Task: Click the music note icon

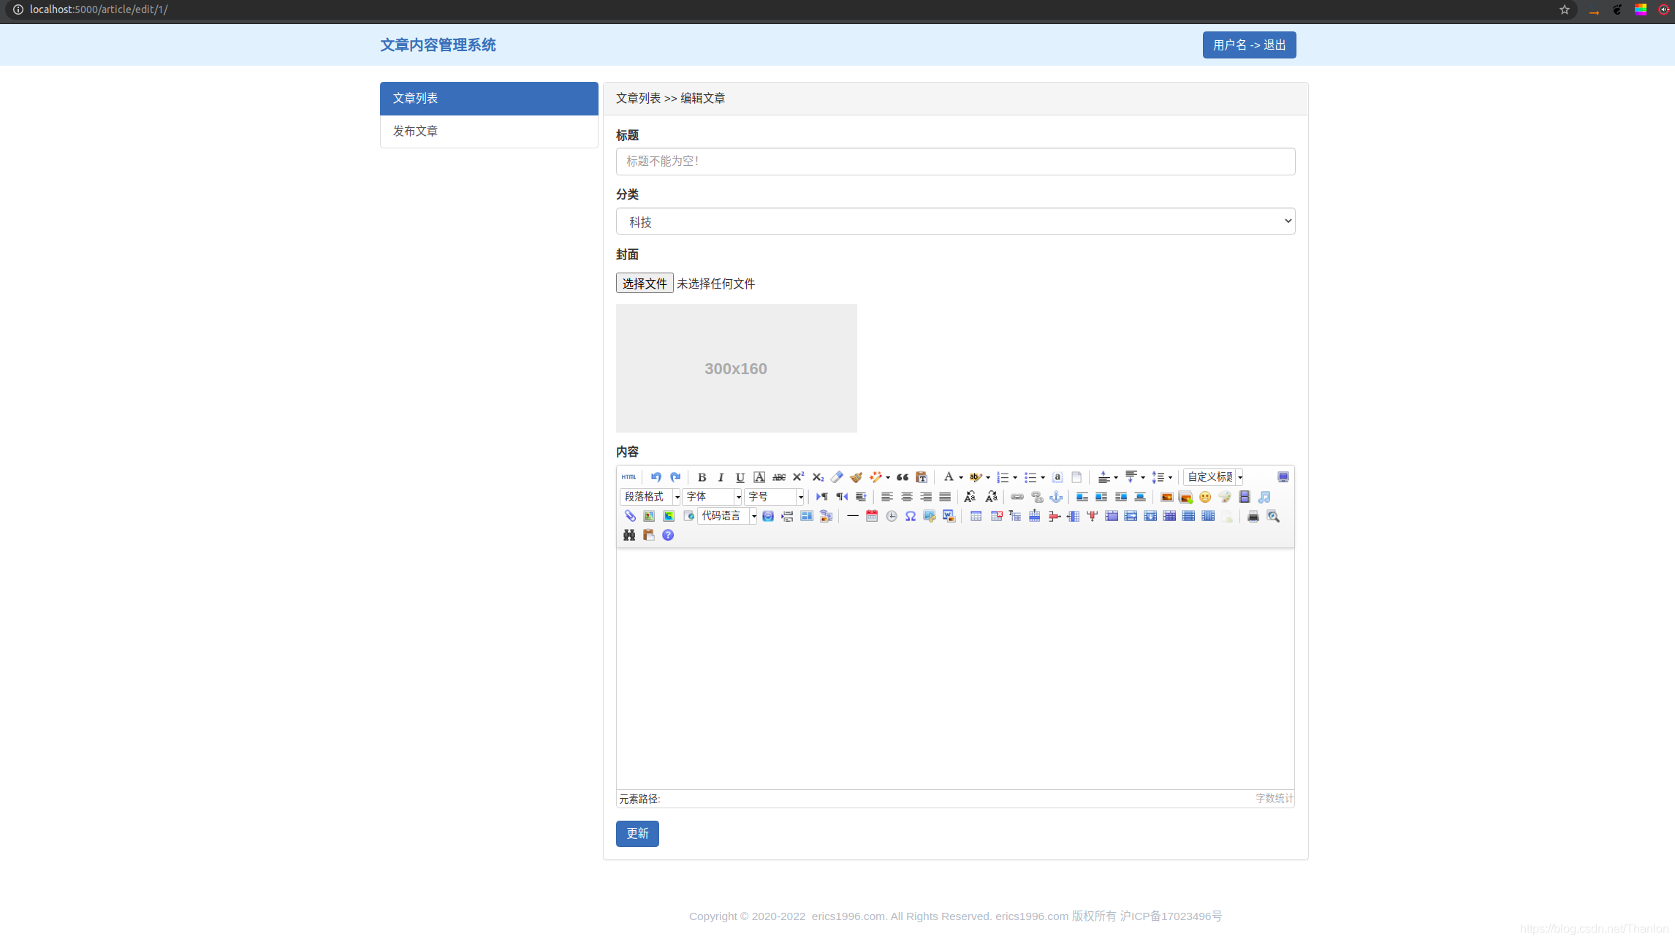Action: coord(1264,497)
